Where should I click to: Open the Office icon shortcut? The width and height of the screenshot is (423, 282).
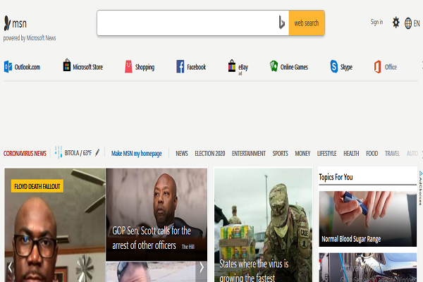tap(378, 67)
